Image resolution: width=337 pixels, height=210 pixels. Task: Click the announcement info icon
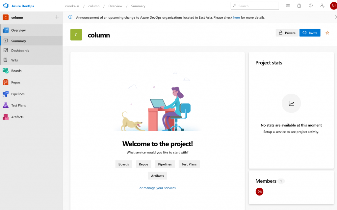[x=70, y=17]
